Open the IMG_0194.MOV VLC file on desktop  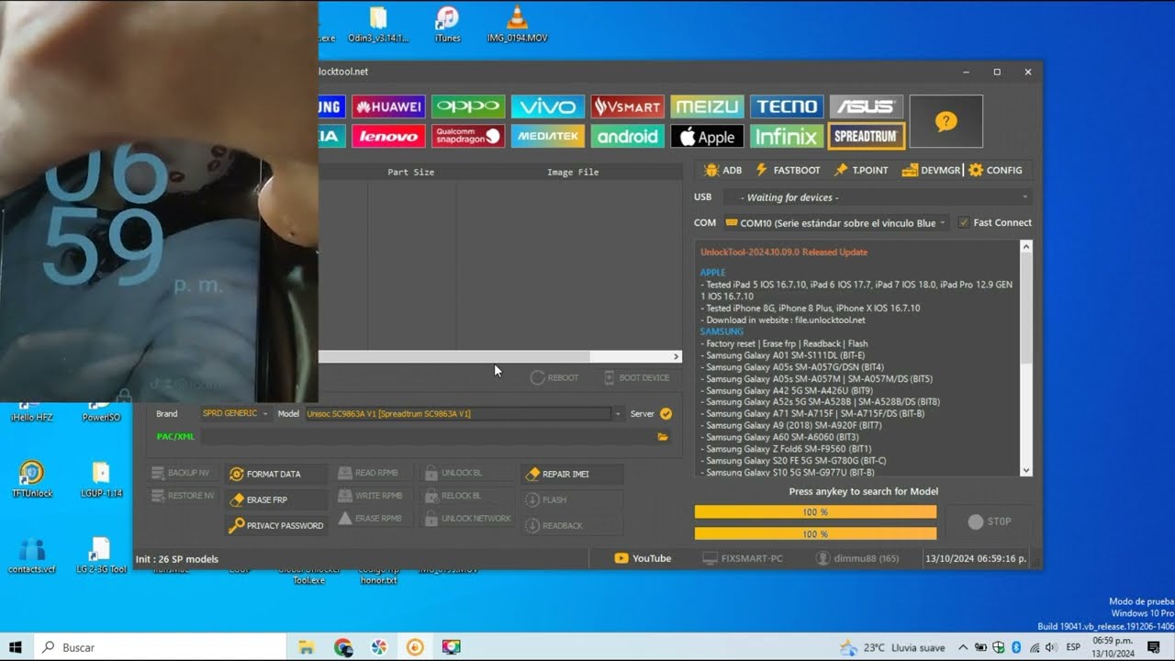[518, 25]
